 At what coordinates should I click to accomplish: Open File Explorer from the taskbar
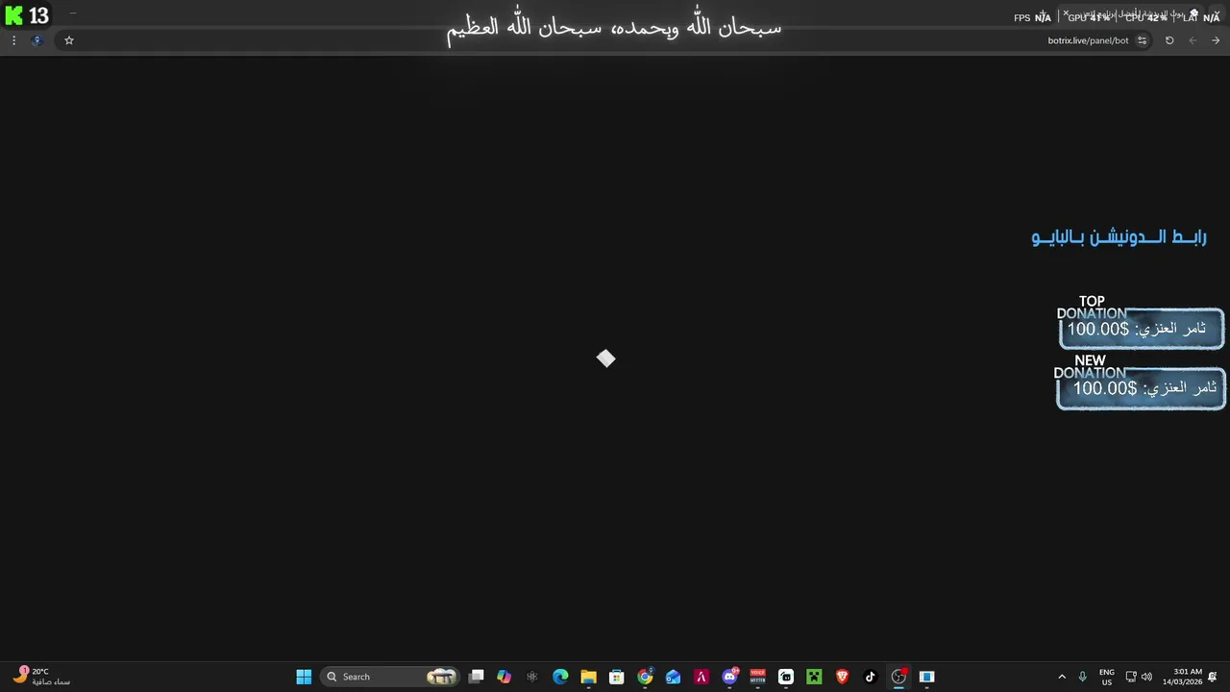click(588, 677)
